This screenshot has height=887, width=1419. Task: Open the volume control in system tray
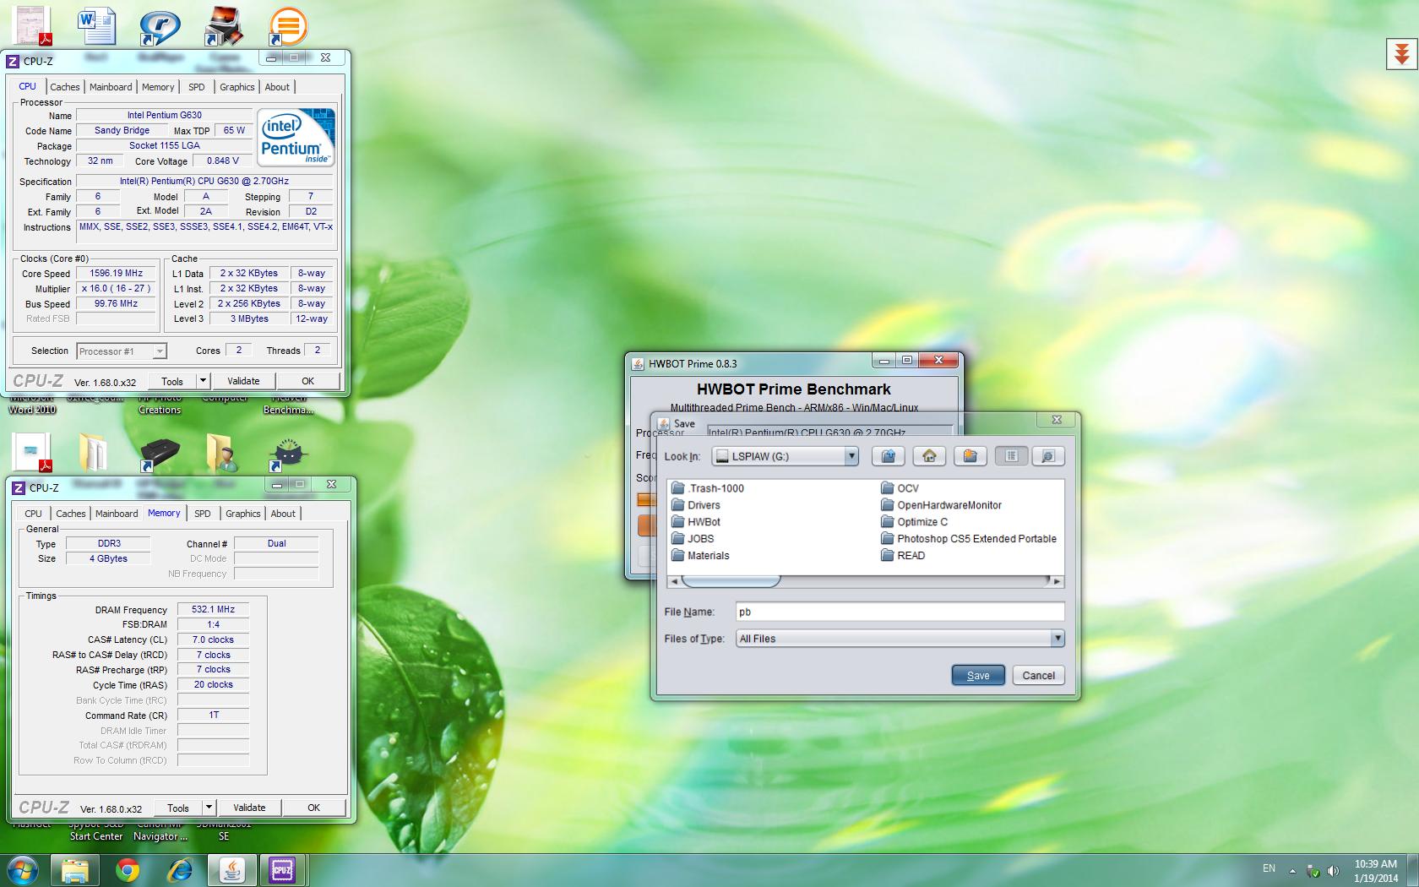coord(1333,870)
